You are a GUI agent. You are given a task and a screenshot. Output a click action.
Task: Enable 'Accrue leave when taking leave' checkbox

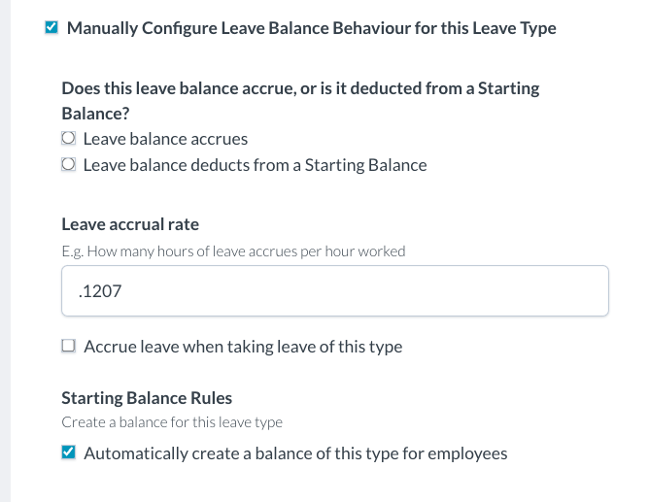tap(68, 346)
